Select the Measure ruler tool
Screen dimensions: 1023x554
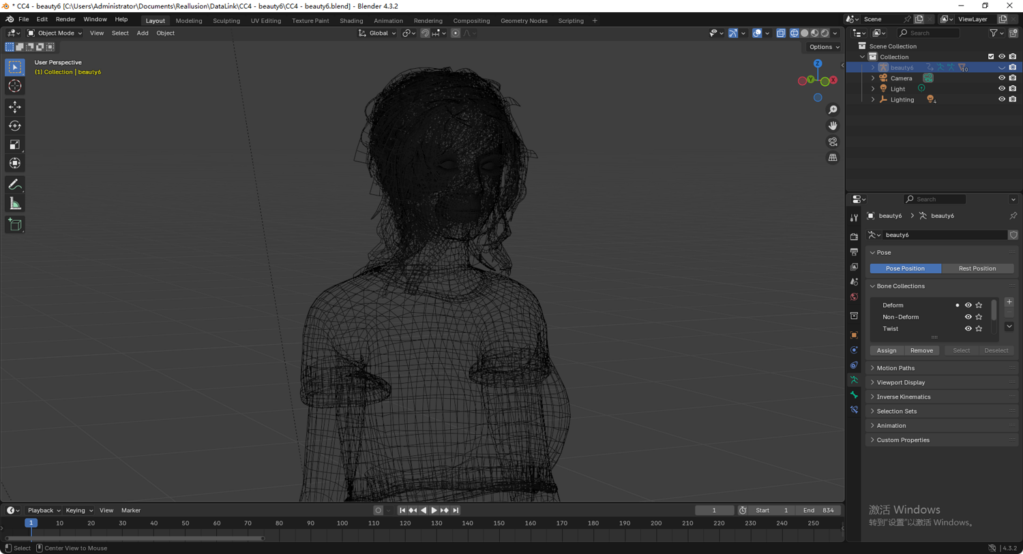tap(15, 204)
